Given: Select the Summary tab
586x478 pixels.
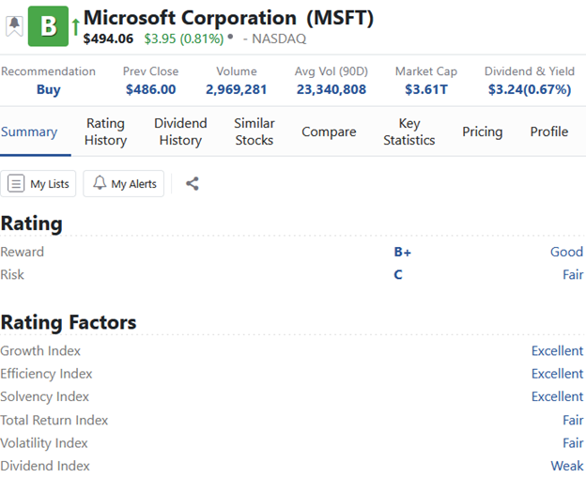Looking at the screenshot, I should coord(29,131).
